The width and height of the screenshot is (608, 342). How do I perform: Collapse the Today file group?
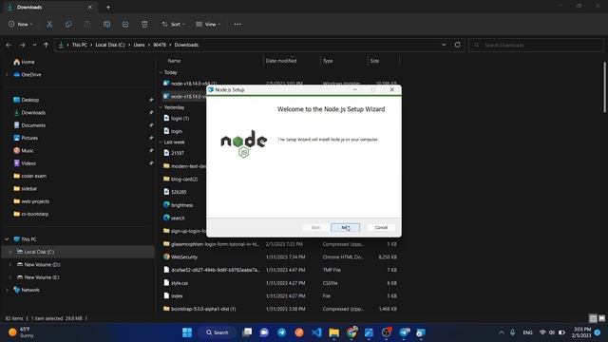(x=161, y=72)
